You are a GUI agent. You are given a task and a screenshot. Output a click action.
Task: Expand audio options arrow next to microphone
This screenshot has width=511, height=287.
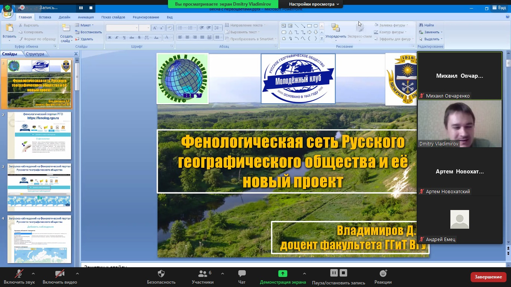tap(33, 274)
